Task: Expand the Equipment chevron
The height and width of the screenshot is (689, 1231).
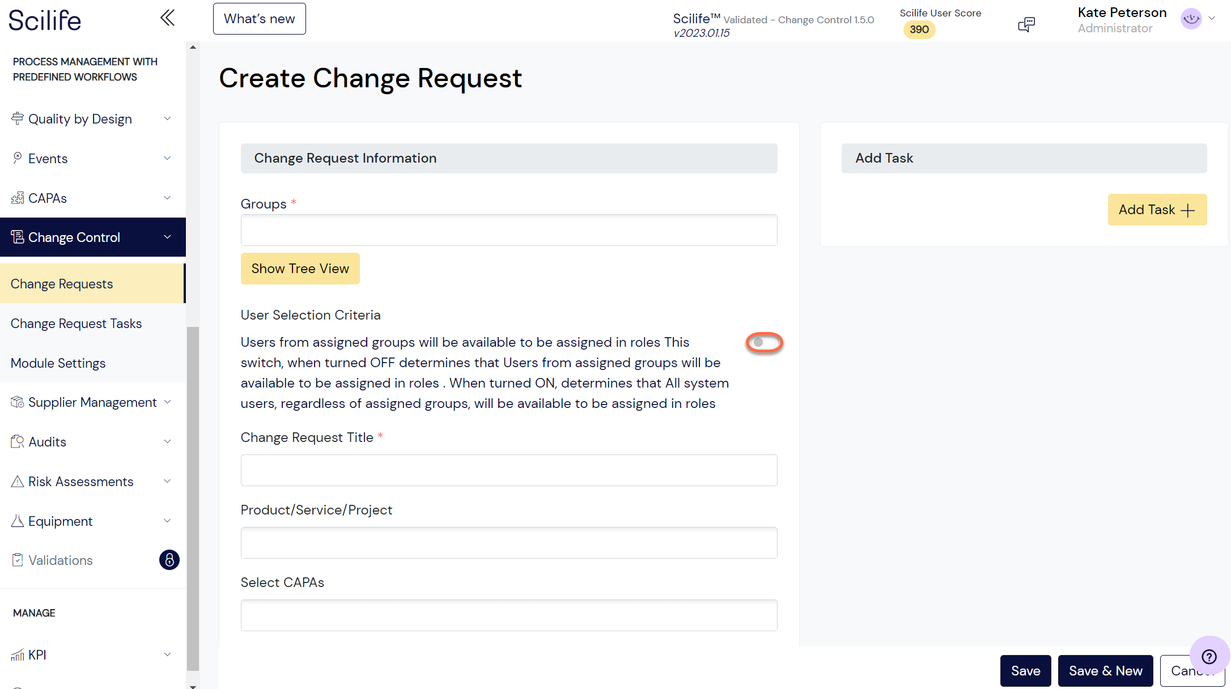Action: (x=167, y=521)
